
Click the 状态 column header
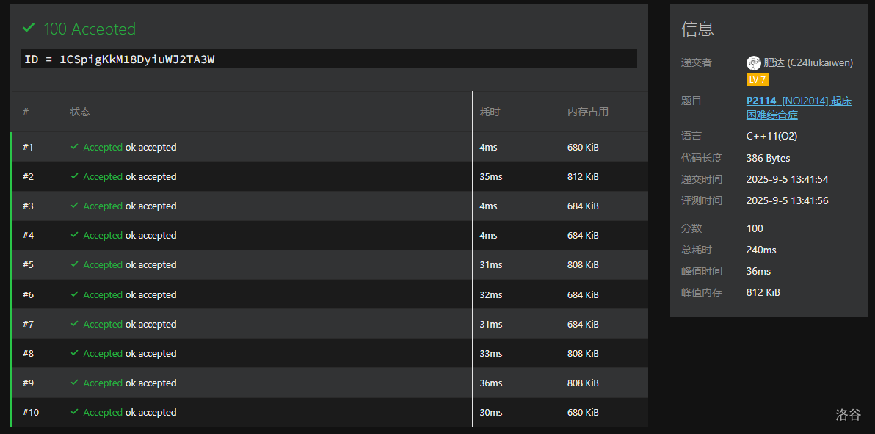[80, 112]
